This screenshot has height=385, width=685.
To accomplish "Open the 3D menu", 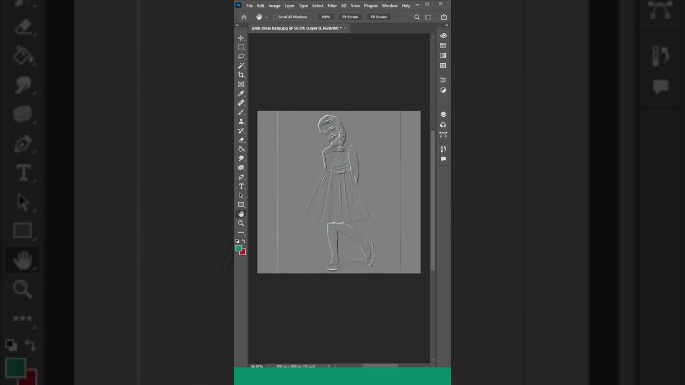I will [x=344, y=6].
